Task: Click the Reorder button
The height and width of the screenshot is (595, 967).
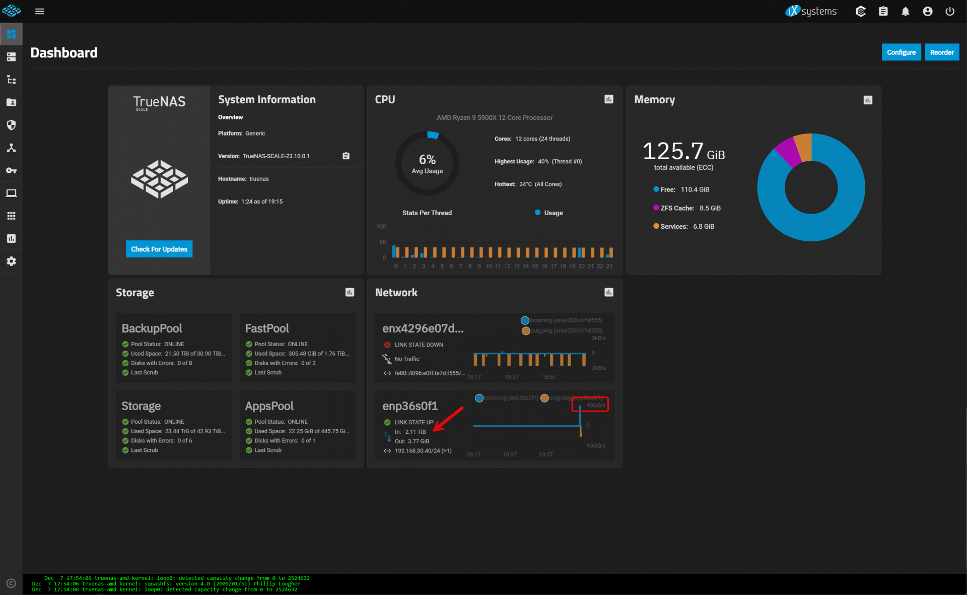Action: pos(942,52)
